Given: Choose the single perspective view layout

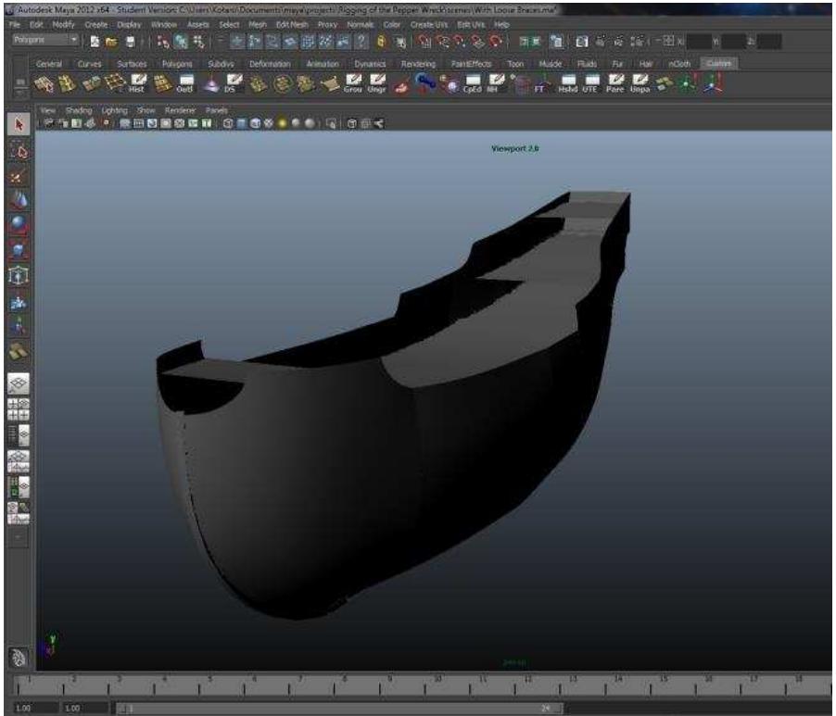Looking at the screenshot, I should click(x=18, y=383).
